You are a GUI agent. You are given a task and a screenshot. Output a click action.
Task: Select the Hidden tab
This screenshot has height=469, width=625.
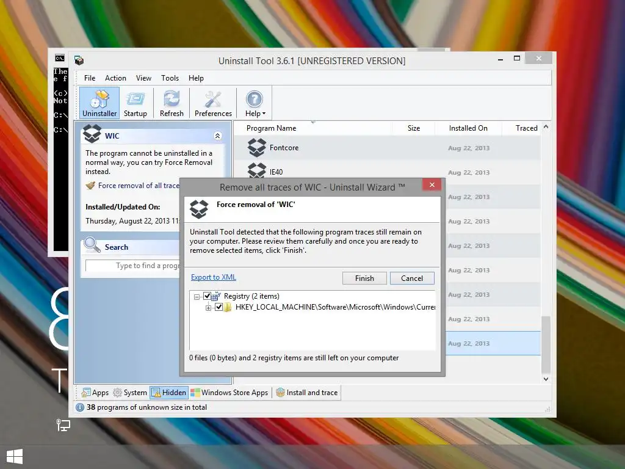click(169, 393)
